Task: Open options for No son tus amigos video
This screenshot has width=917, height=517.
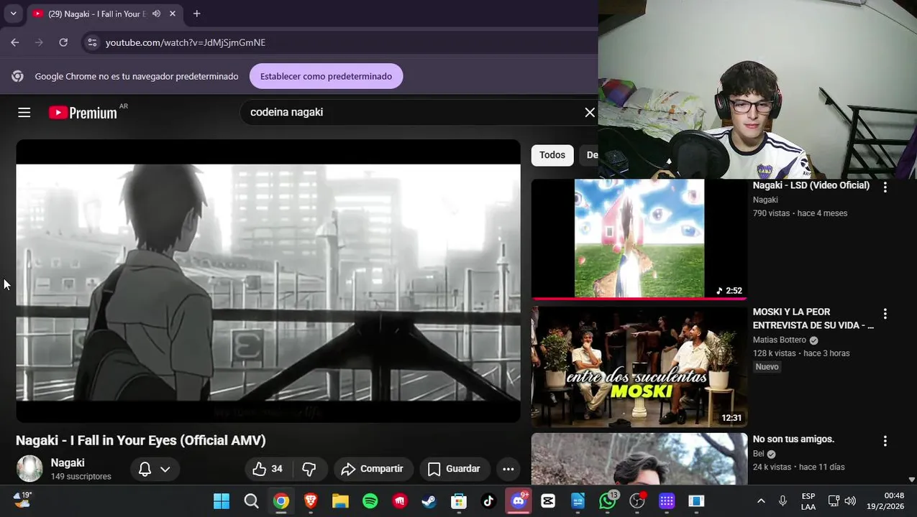Action: point(885,441)
